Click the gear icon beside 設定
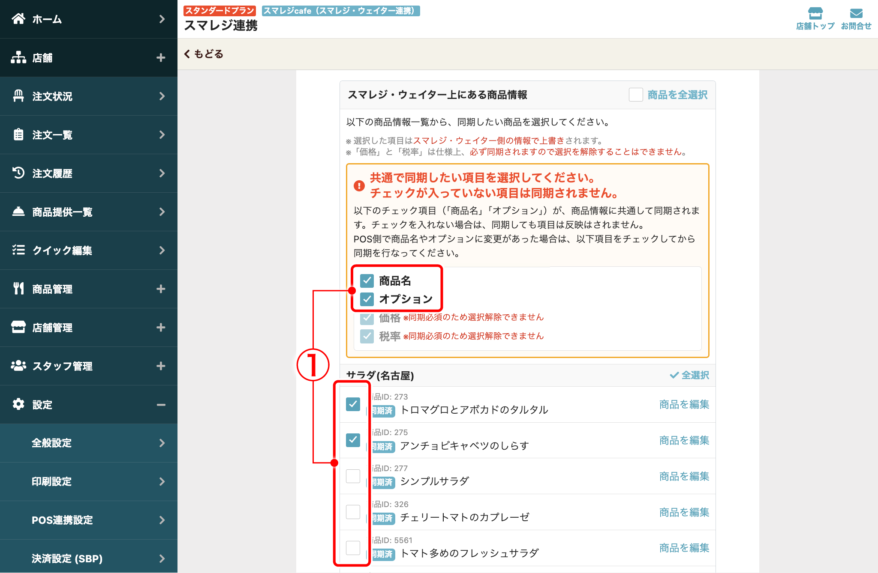Viewport: 878px width, 573px height. [18, 404]
